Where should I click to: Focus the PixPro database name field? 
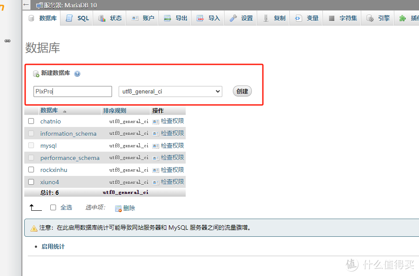(73, 91)
